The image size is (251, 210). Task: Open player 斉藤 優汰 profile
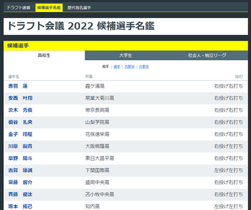20,194
